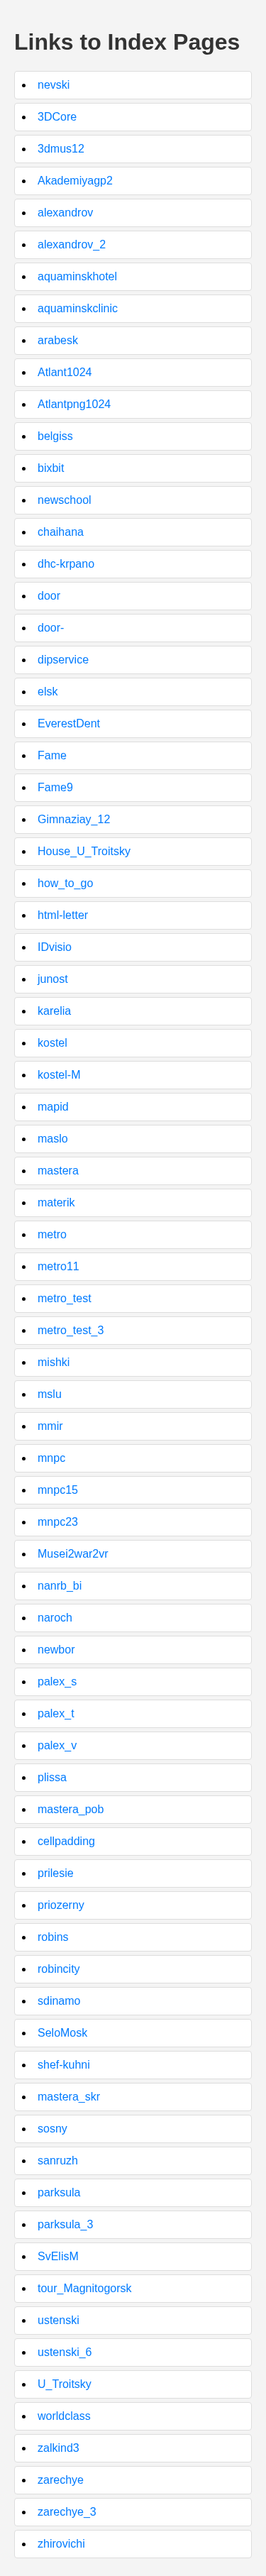Open the palex_t link

tap(56, 1713)
